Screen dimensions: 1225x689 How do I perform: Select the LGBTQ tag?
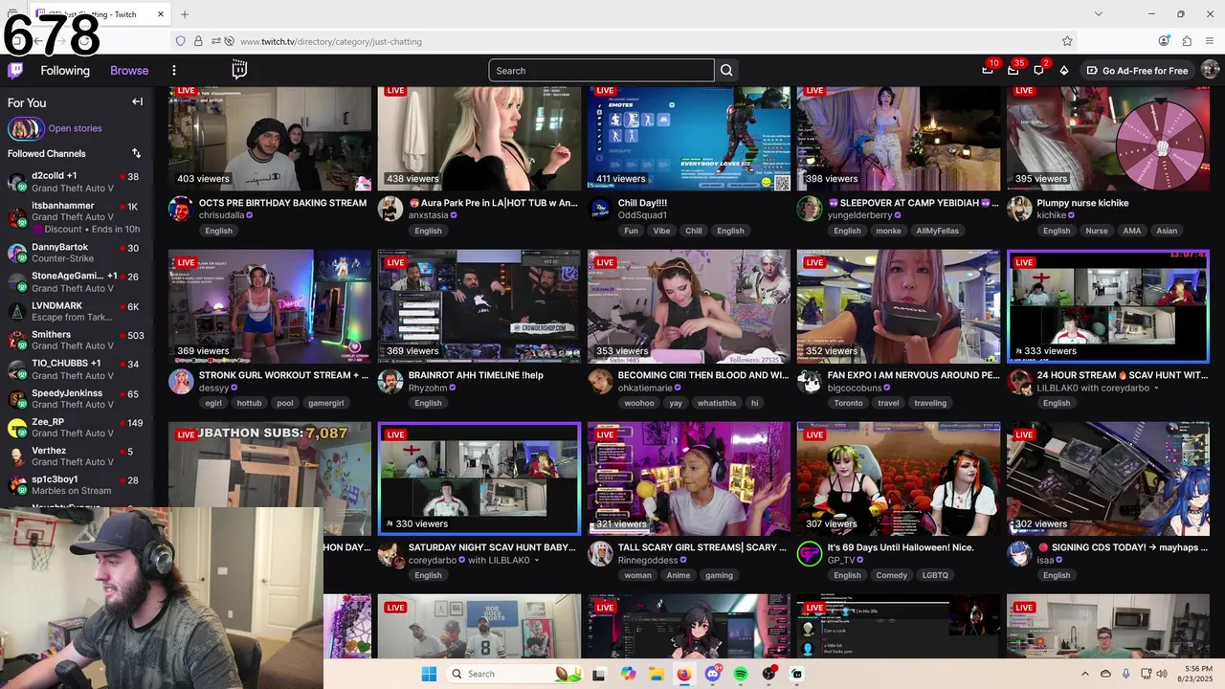pyautogui.click(x=935, y=575)
